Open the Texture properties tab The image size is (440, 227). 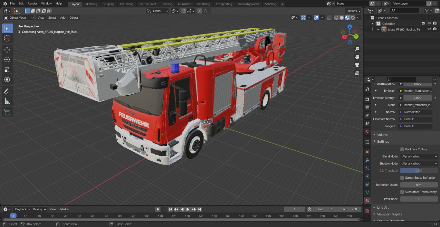click(x=367, y=211)
